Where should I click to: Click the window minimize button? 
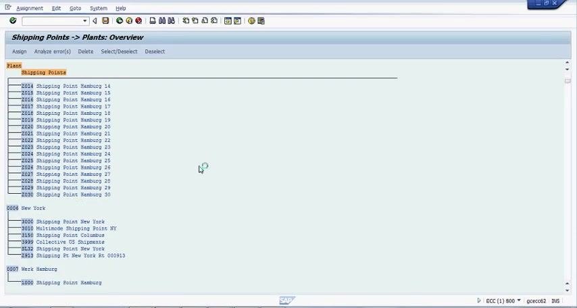tap(538, 3)
